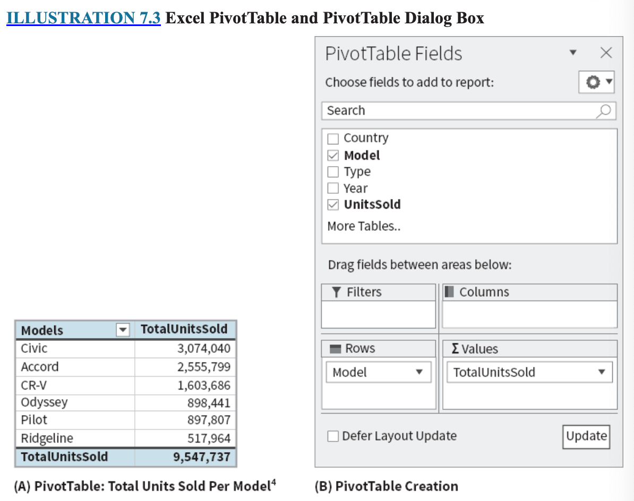The width and height of the screenshot is (634, 501).
Task: Click cell value 517,964
Action: click(x=209, y=438)
